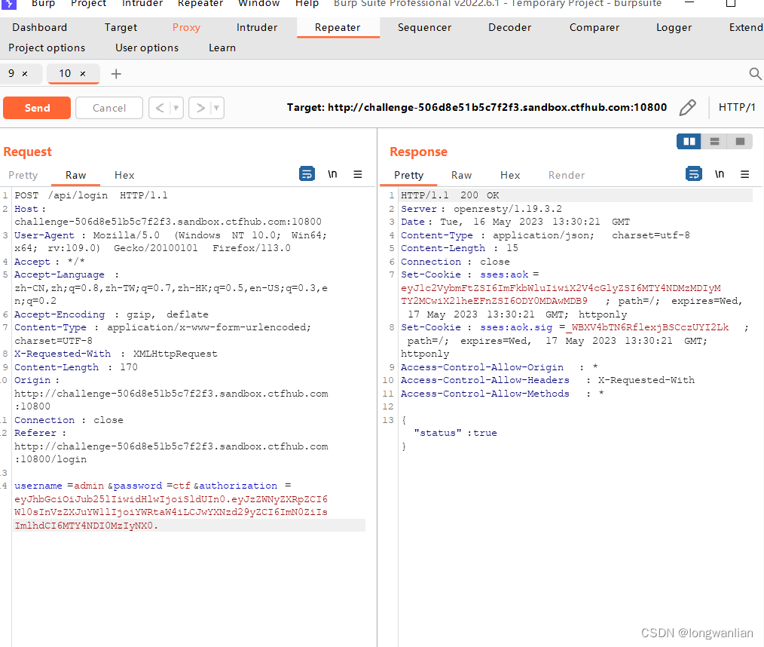764x647 pixels.
Task: Select the Pretty view of the Response
Action: (x=408, y=175)
